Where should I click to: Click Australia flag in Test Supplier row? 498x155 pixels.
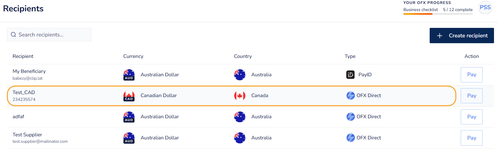240,138
